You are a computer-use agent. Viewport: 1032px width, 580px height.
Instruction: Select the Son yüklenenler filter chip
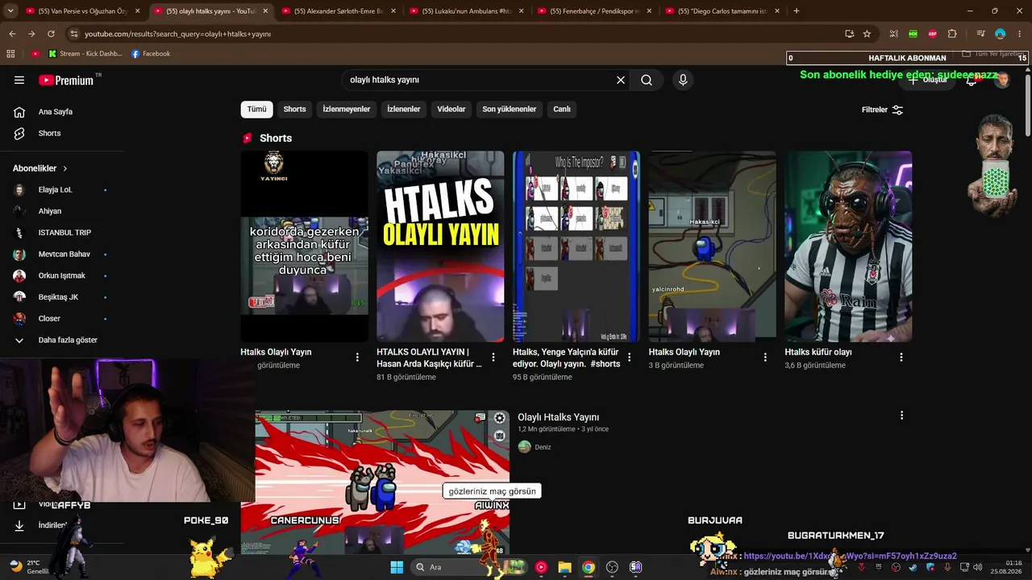510,110
